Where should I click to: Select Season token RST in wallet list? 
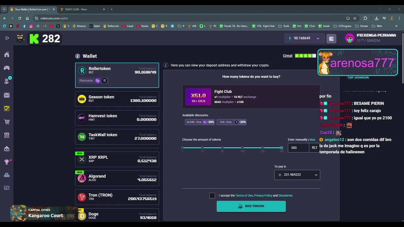click(x=117, y=99)
